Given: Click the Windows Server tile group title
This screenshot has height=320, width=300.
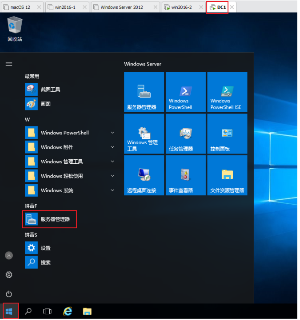Looking at the screenshot, I should click(144, 65).
